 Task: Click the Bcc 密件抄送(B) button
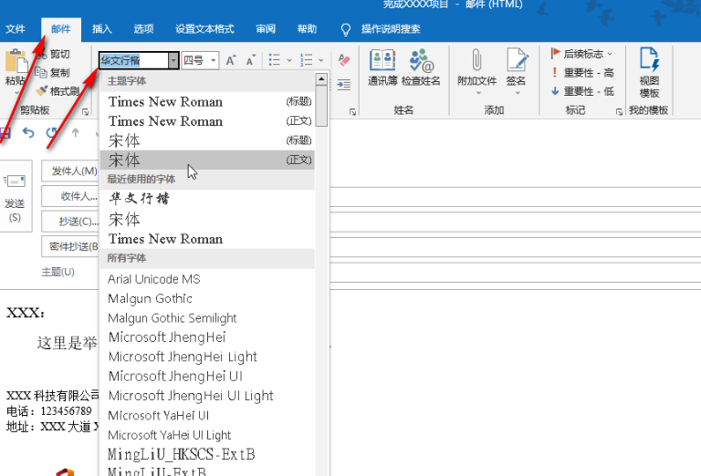[70, 246]
